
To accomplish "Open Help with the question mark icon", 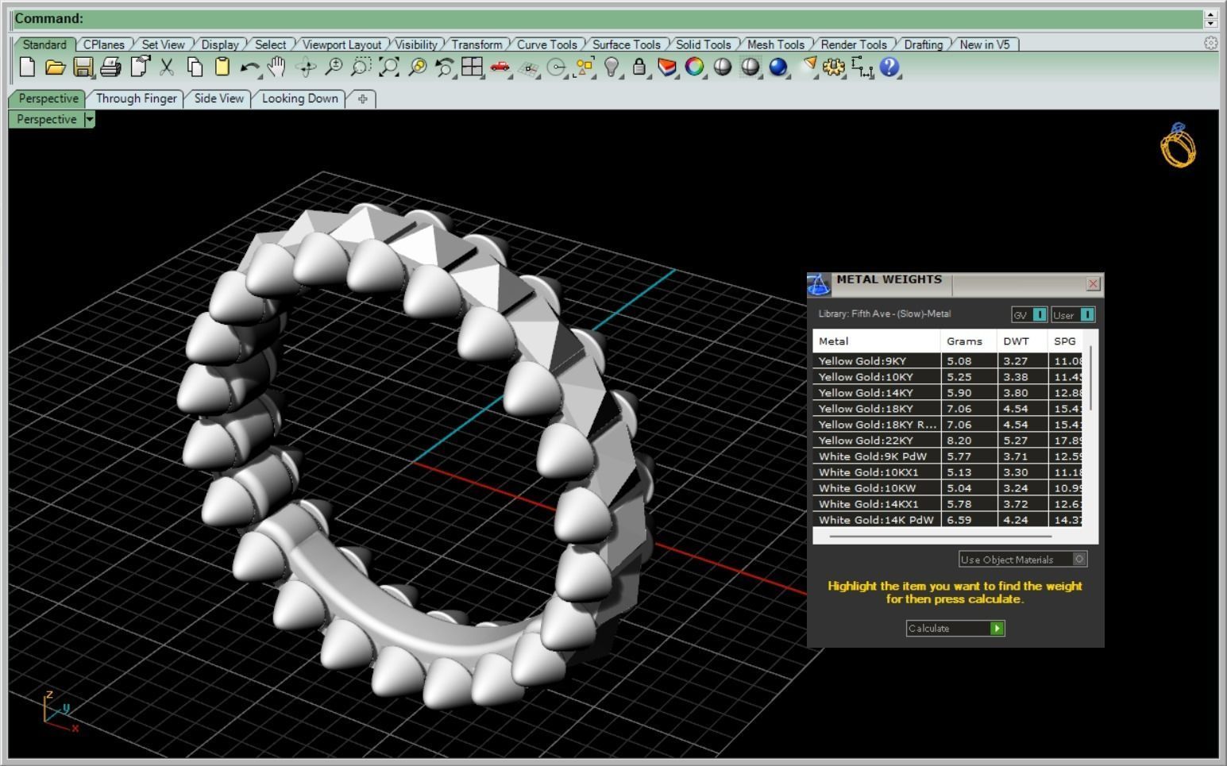I will [x=889, y=67].
